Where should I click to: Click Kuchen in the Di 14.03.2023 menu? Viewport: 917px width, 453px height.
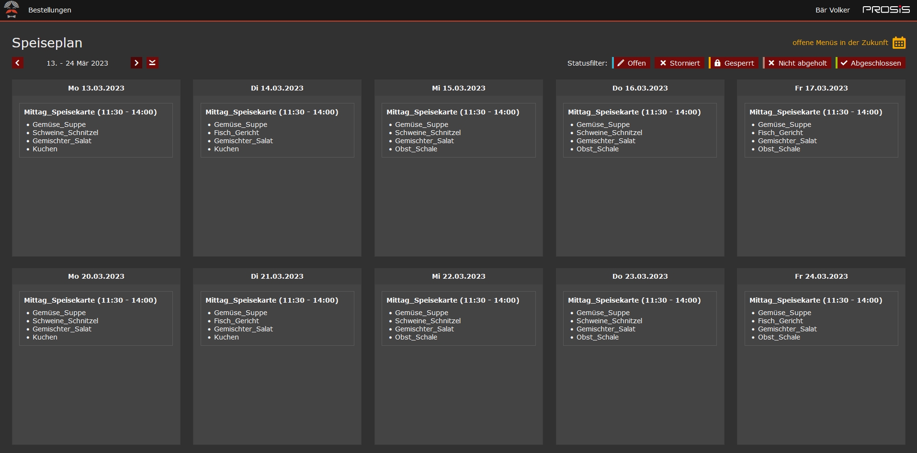click(x=226, y=149)
